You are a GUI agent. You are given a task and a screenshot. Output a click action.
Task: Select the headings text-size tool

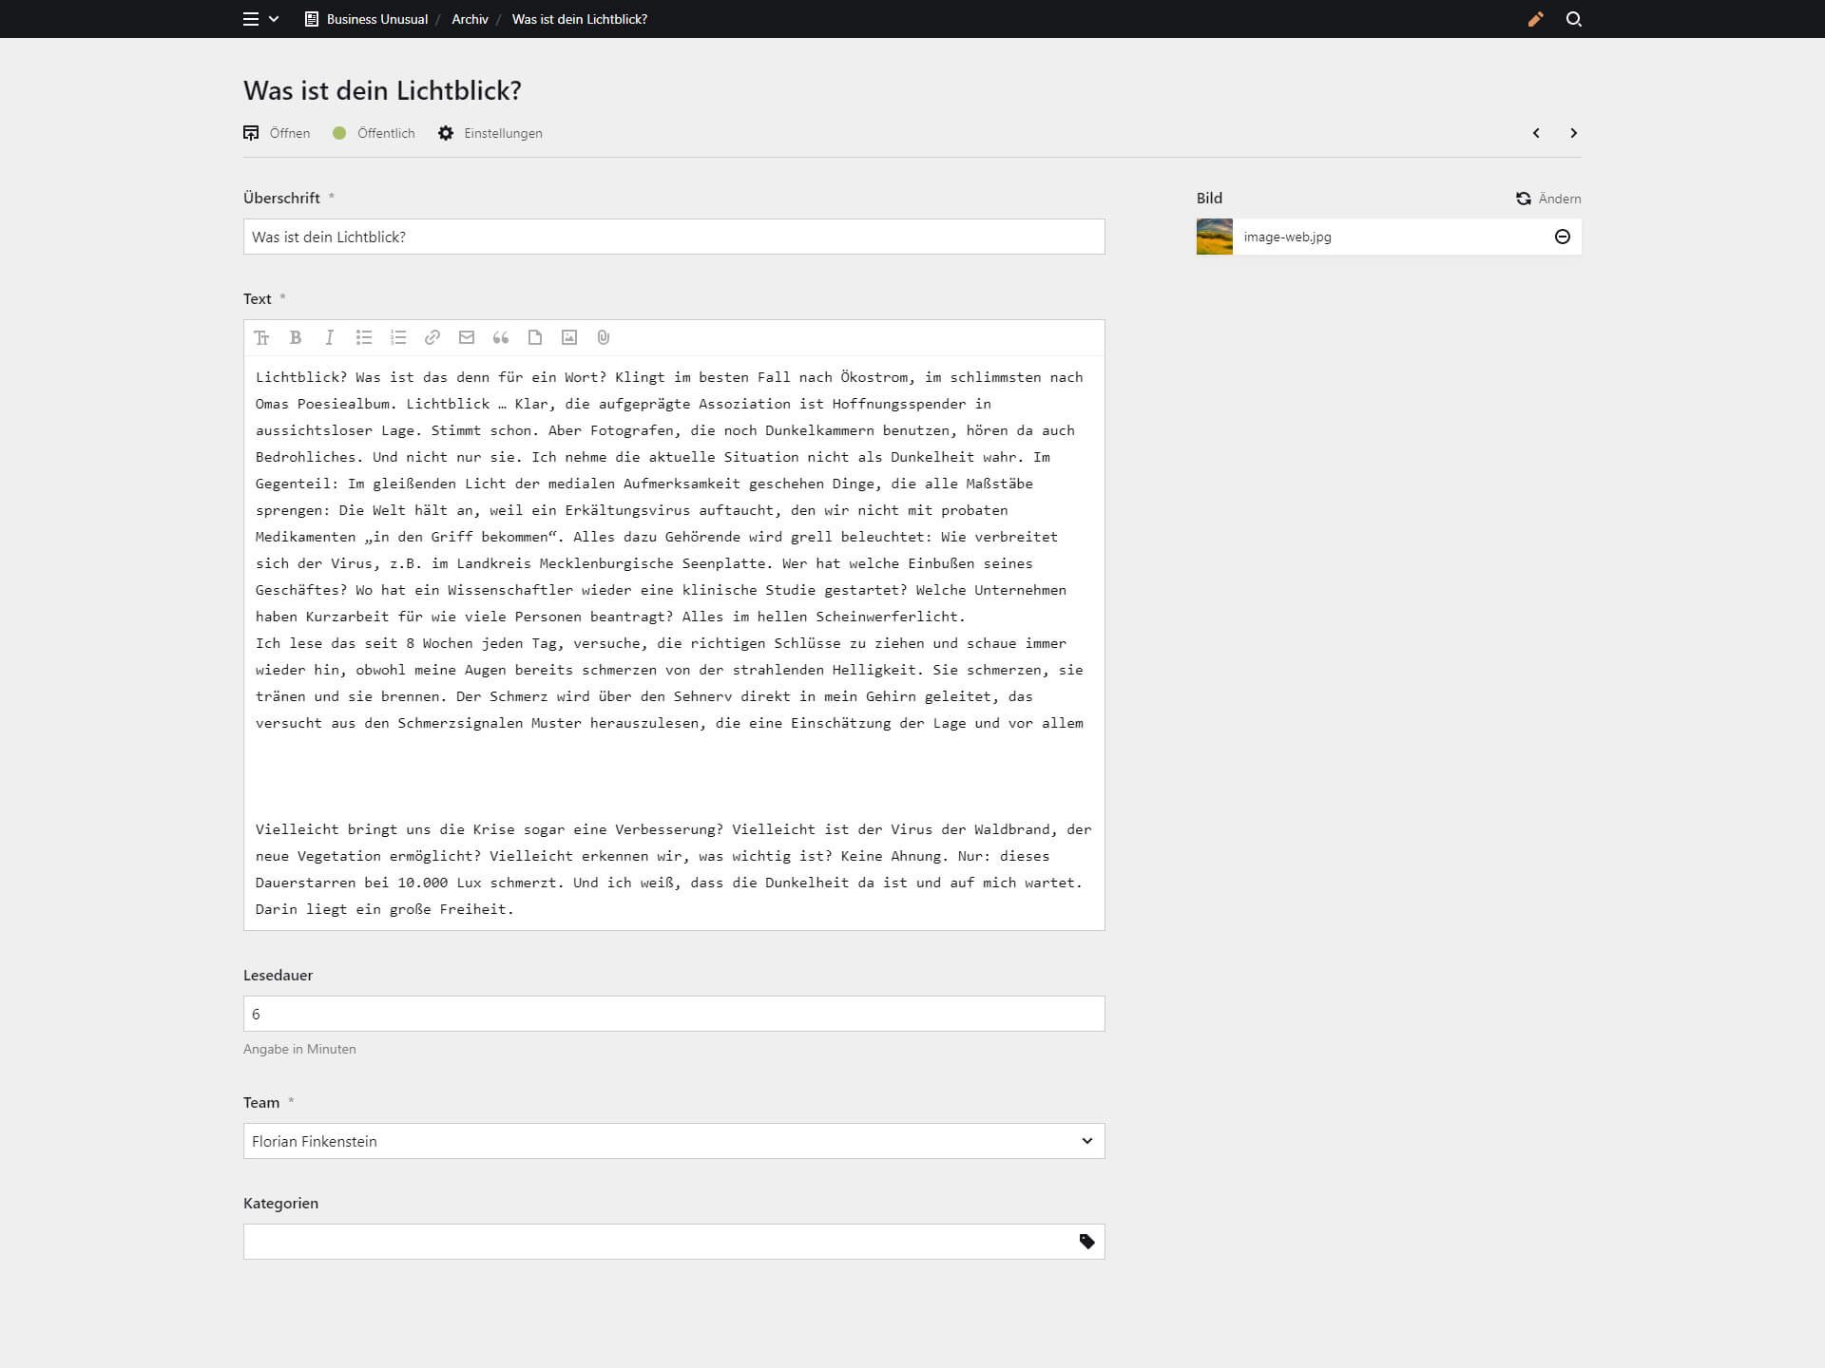pos(261,337)
